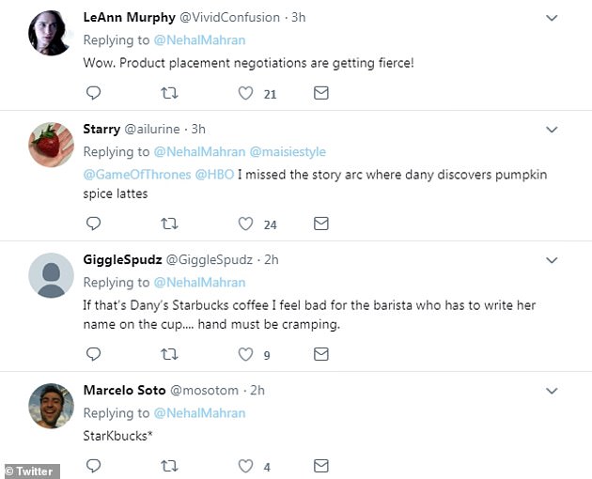The image size is (592, 479).
Task: Send LeAnn Murphy's tweet via direct message
Action: tap(320, 93)
